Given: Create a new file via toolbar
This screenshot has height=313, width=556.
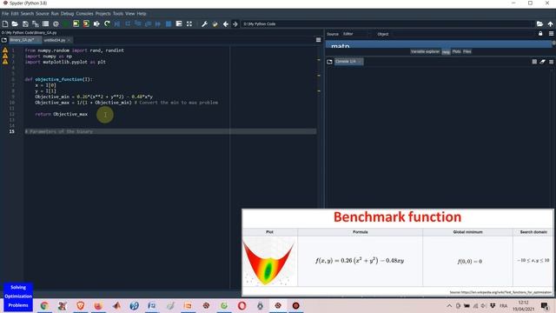Looking at the screenshot, I should (x=5, y=23).
